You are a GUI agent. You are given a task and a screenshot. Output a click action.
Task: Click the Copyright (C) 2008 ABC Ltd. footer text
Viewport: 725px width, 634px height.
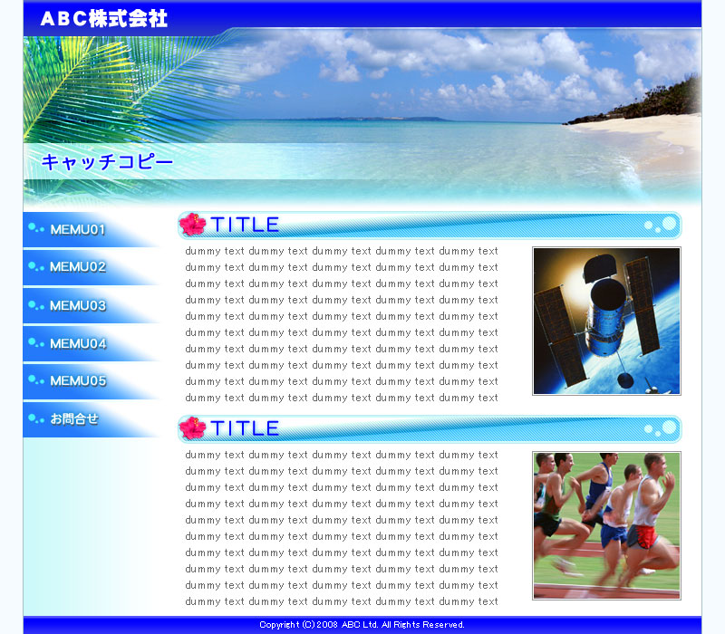point(362,625)
